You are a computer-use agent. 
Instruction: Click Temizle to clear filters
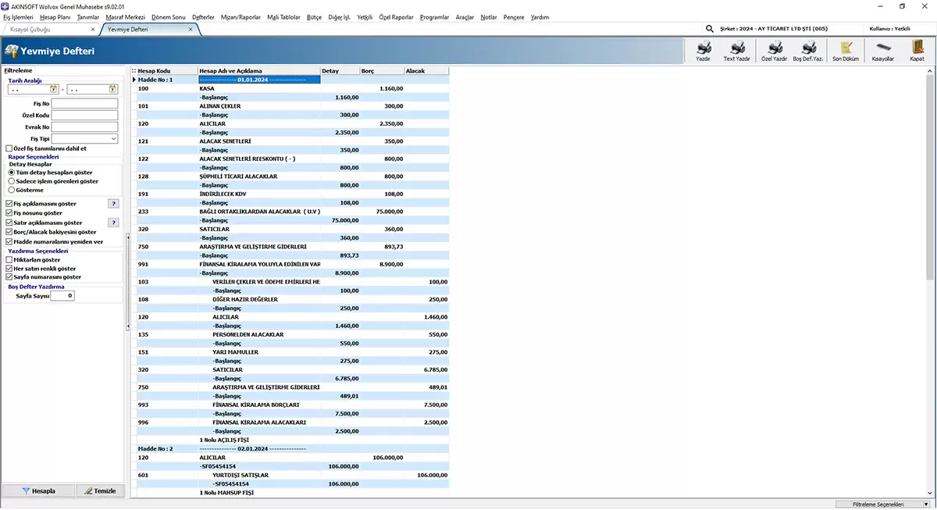[x=100, y=490]
